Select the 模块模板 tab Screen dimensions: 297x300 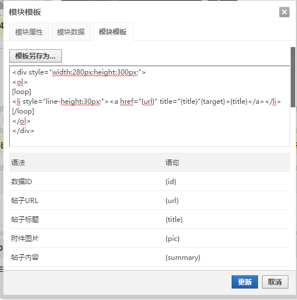point(113,32)
